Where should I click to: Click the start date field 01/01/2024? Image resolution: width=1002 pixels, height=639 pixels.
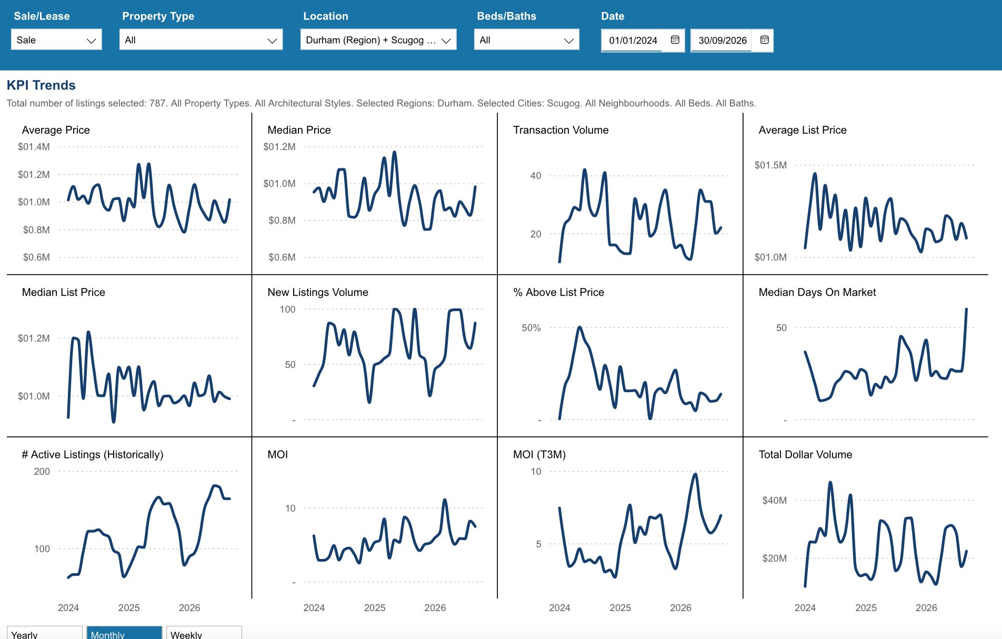[x=633, y=41]
